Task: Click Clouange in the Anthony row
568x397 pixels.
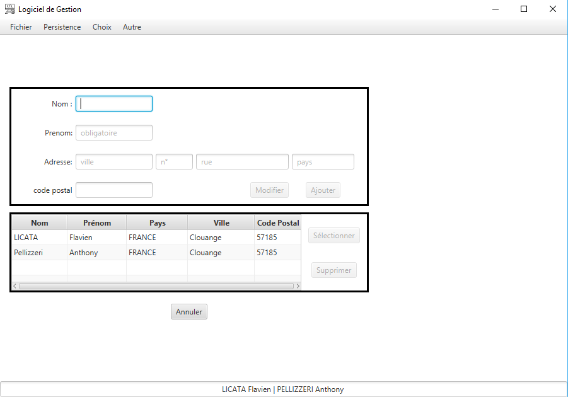Action: click(221, 253)
